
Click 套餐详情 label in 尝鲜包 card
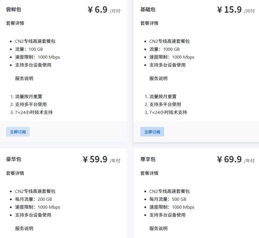pyautogui.click(x=15, y=23)
